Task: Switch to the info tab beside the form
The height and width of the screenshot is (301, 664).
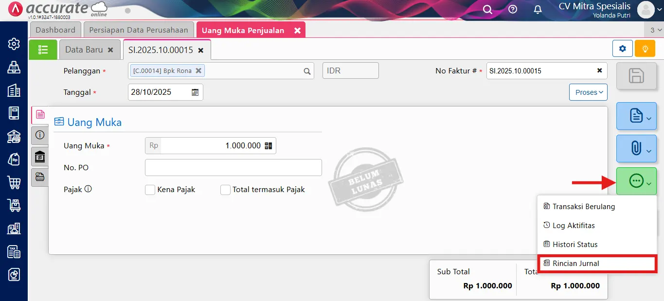Action: [x=39, y=135]
